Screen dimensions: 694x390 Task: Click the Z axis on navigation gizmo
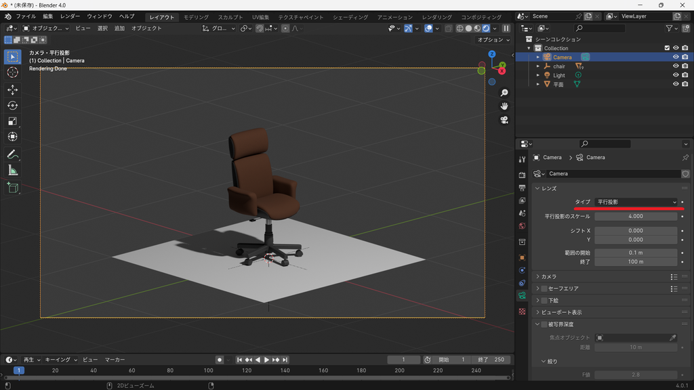tap(492, 54)
